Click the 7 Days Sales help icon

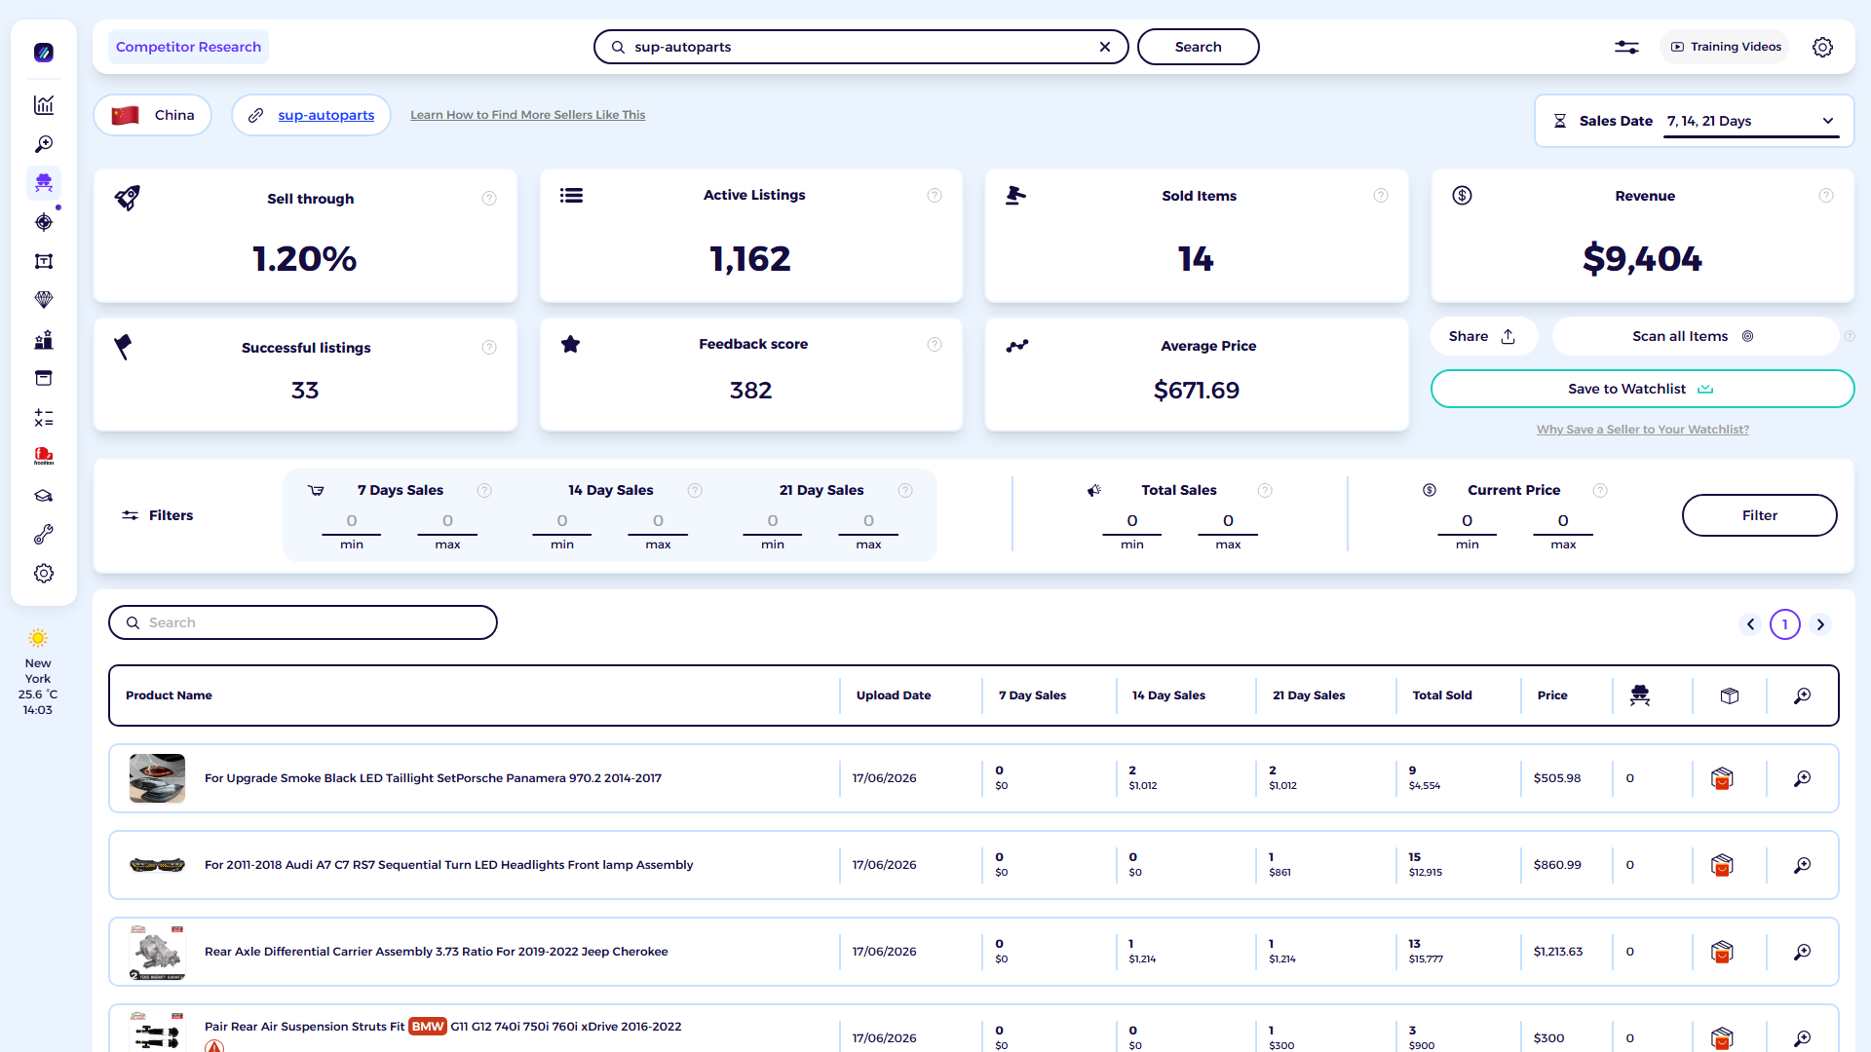484,491
